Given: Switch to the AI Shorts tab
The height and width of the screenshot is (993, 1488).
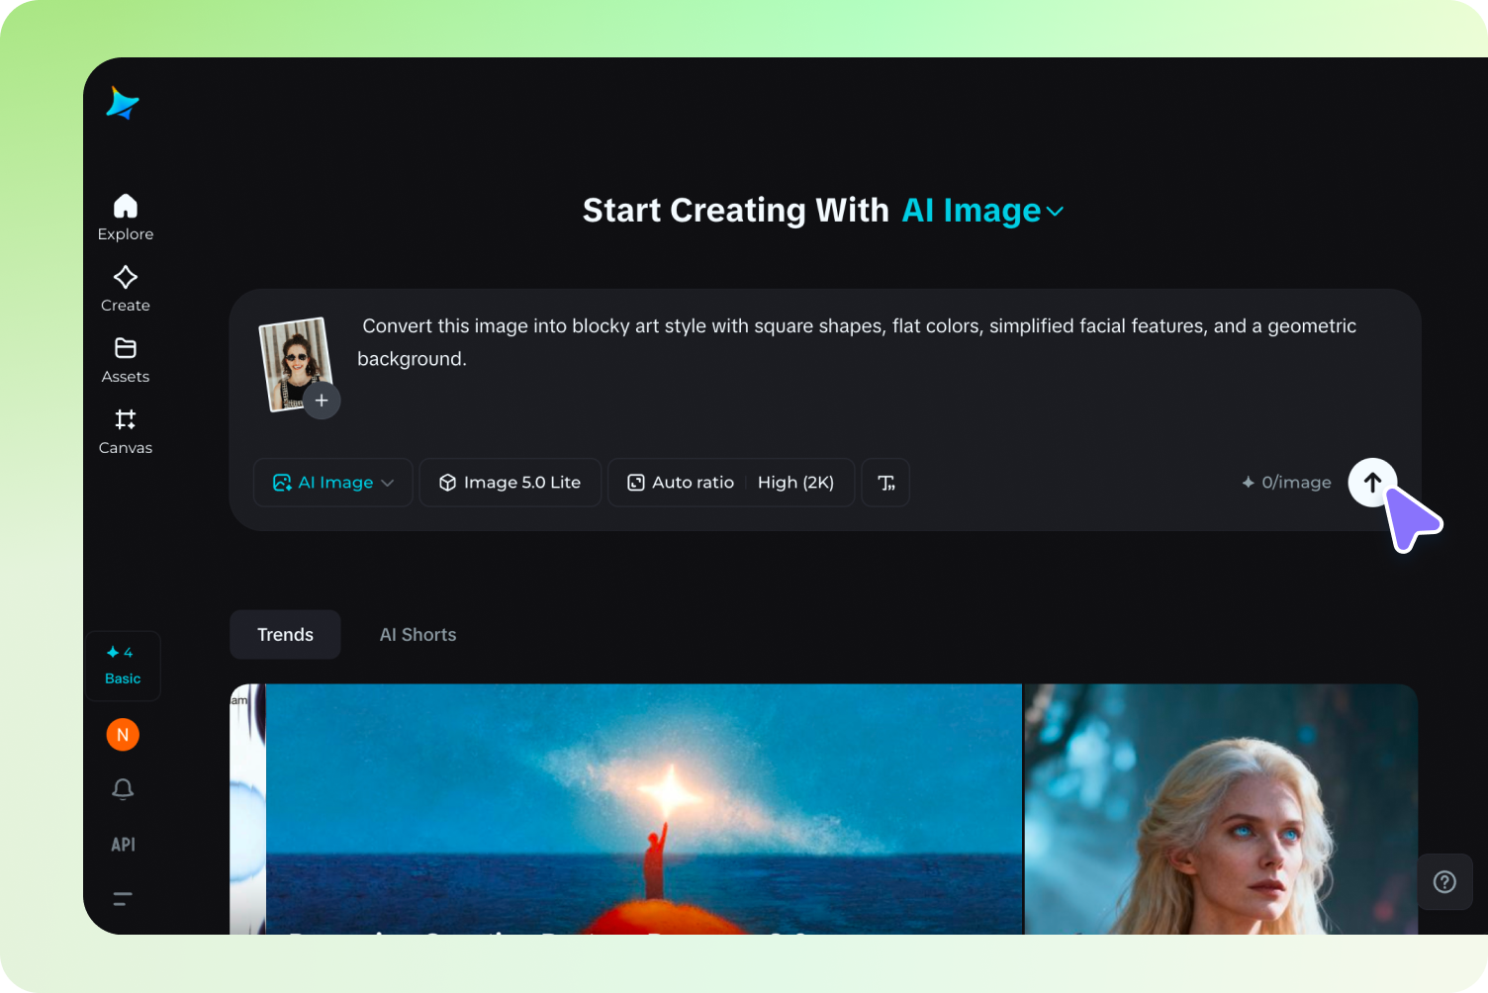Looking at the screenshot, I should click(x=418, y=634).
